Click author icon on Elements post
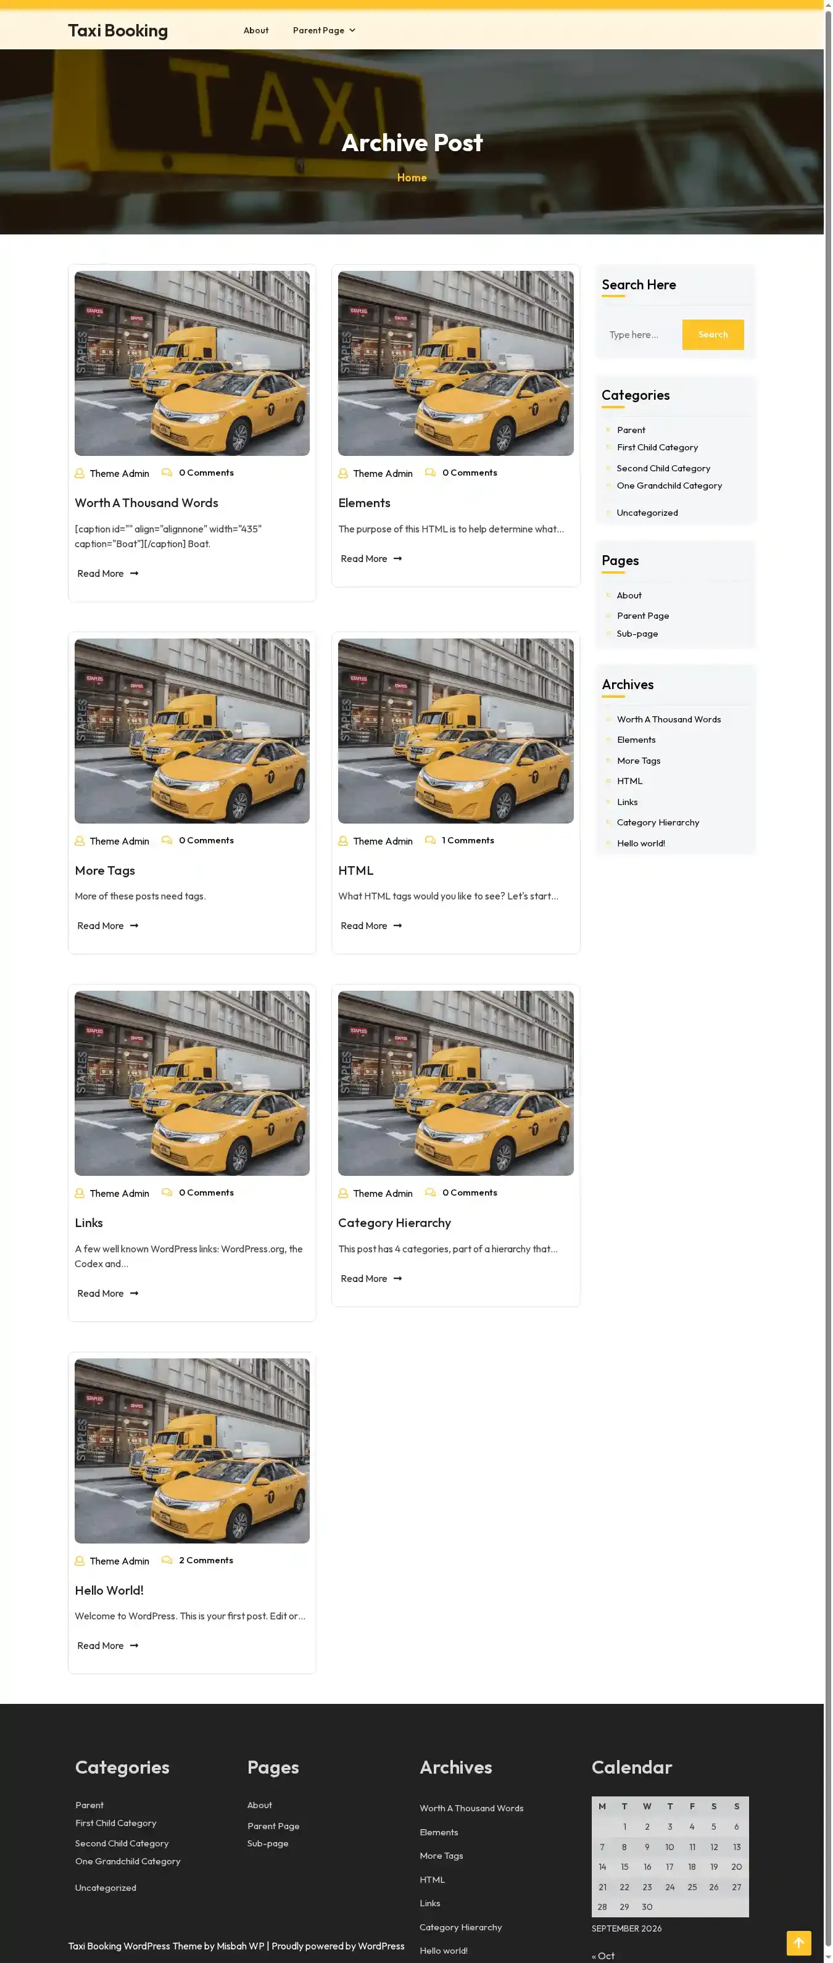The image size is (833, 1963). click(x=343, y=473)
